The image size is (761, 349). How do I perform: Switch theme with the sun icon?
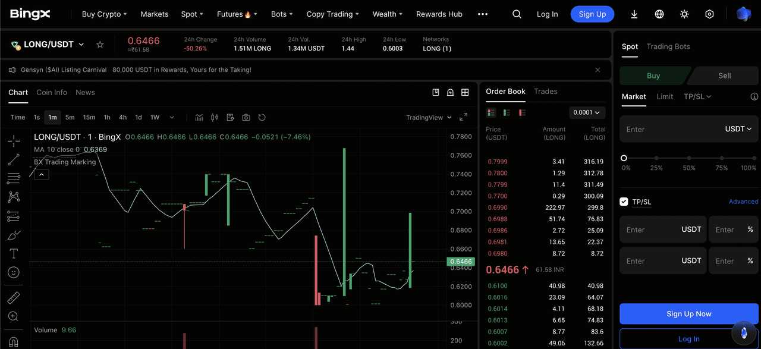(684, 14)
